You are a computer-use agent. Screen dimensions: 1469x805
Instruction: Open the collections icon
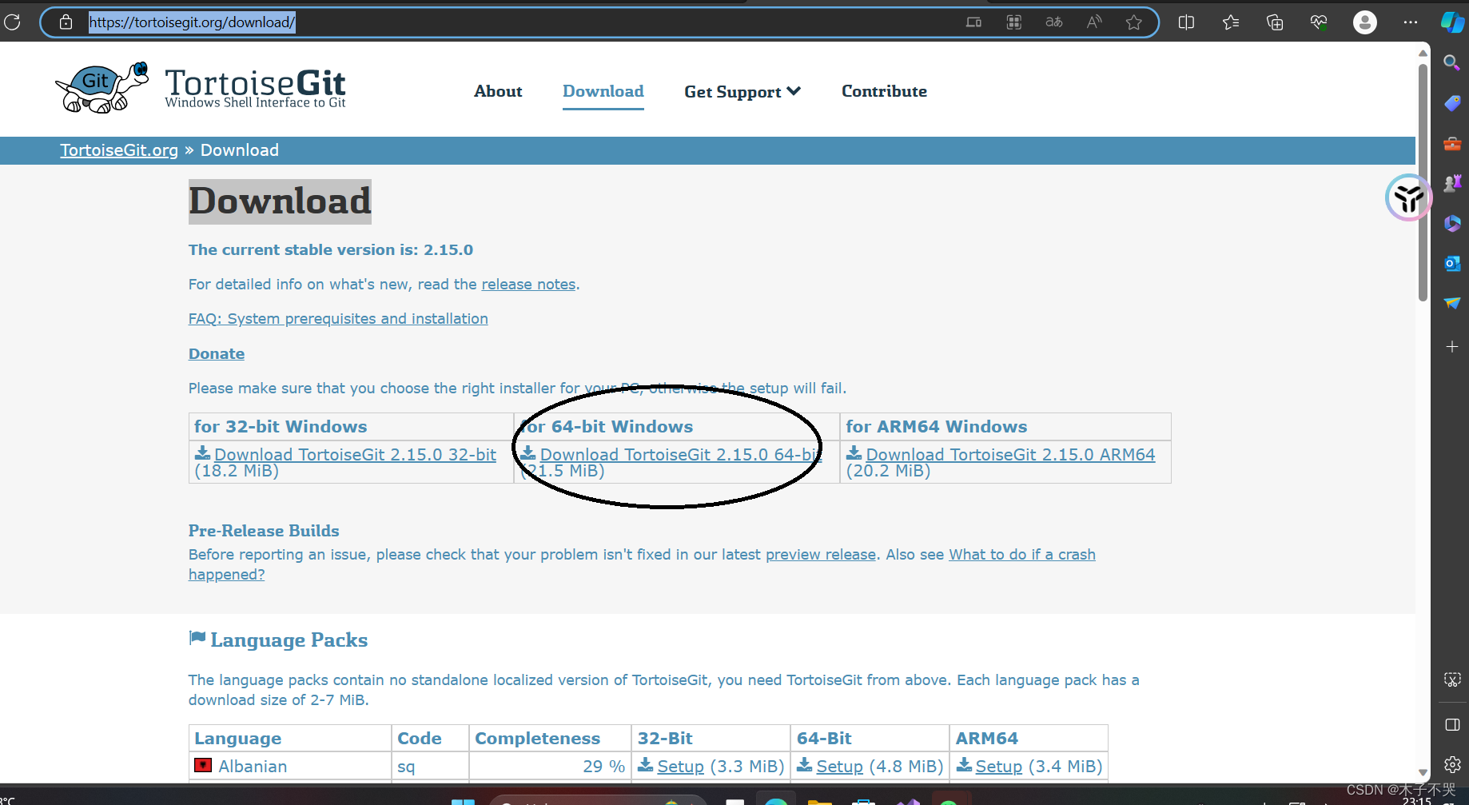[1275, 22]
